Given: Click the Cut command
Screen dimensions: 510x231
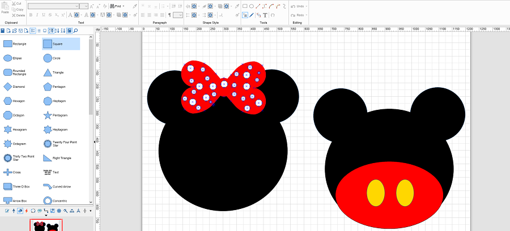Looking at the screenshot, I should pos(16,3).
